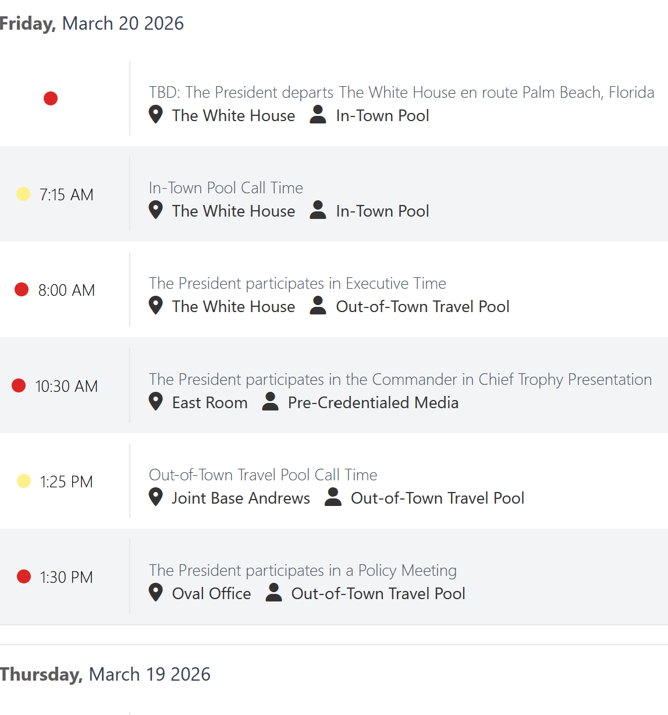Click the red dot on the TBD event
This screenshot has width=668, height=715.
click(x=51, y=98)
